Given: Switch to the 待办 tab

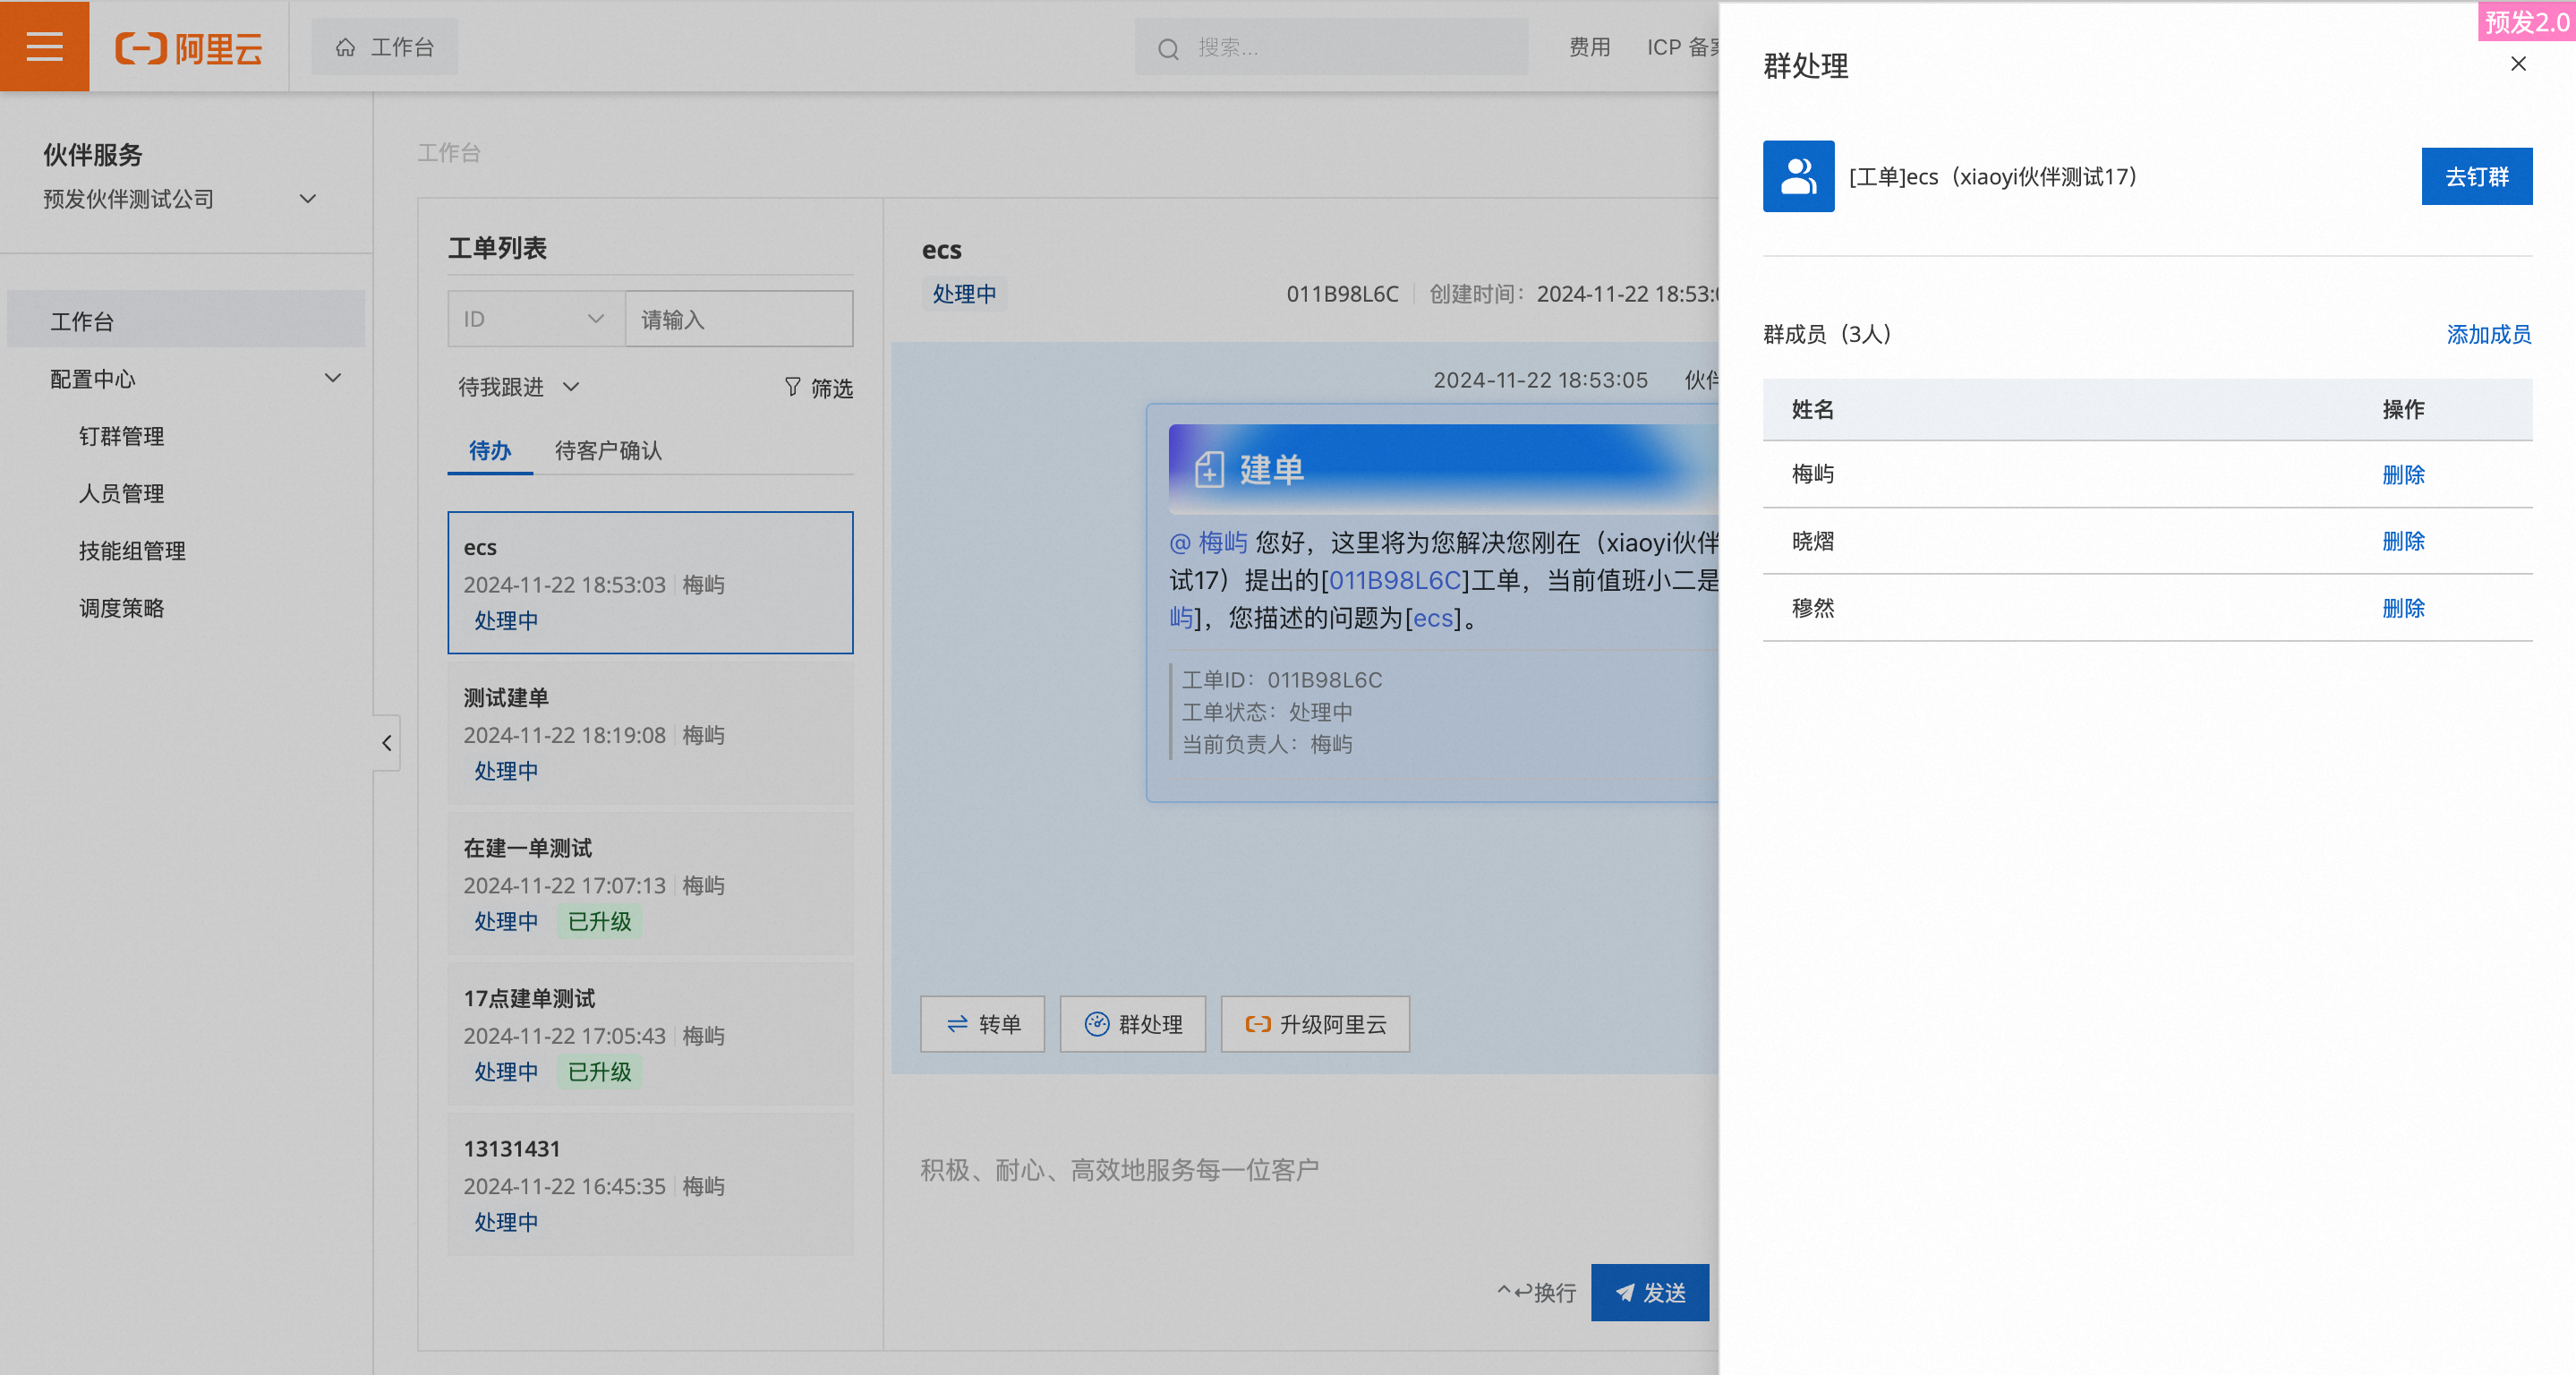Looking at the screenshot, I should (490, 451).
